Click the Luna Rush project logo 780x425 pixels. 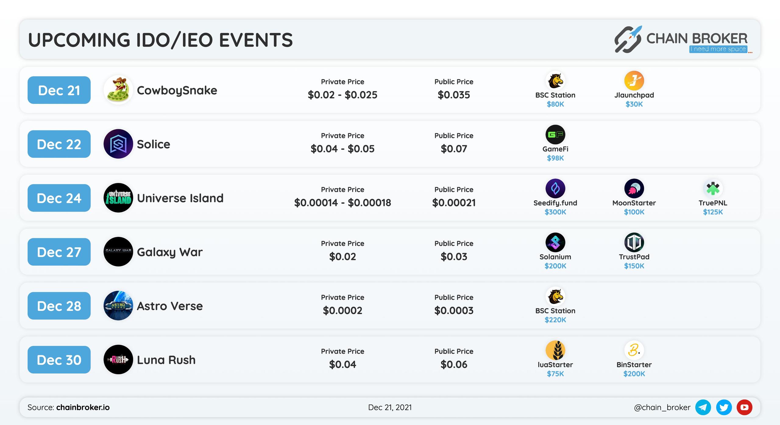[x=118, y=360]
